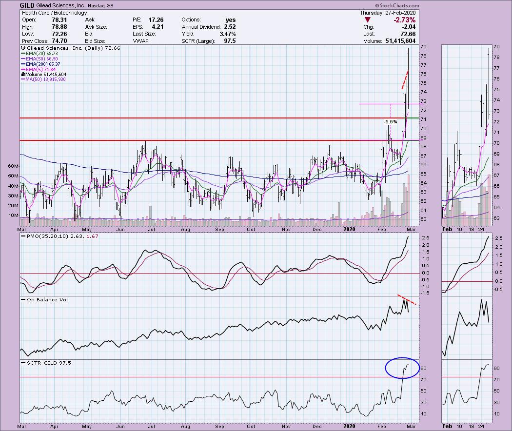The height and width of the screenshot is (431, 512).
Task: Click the 40M volume axis label
Action: 13,186
